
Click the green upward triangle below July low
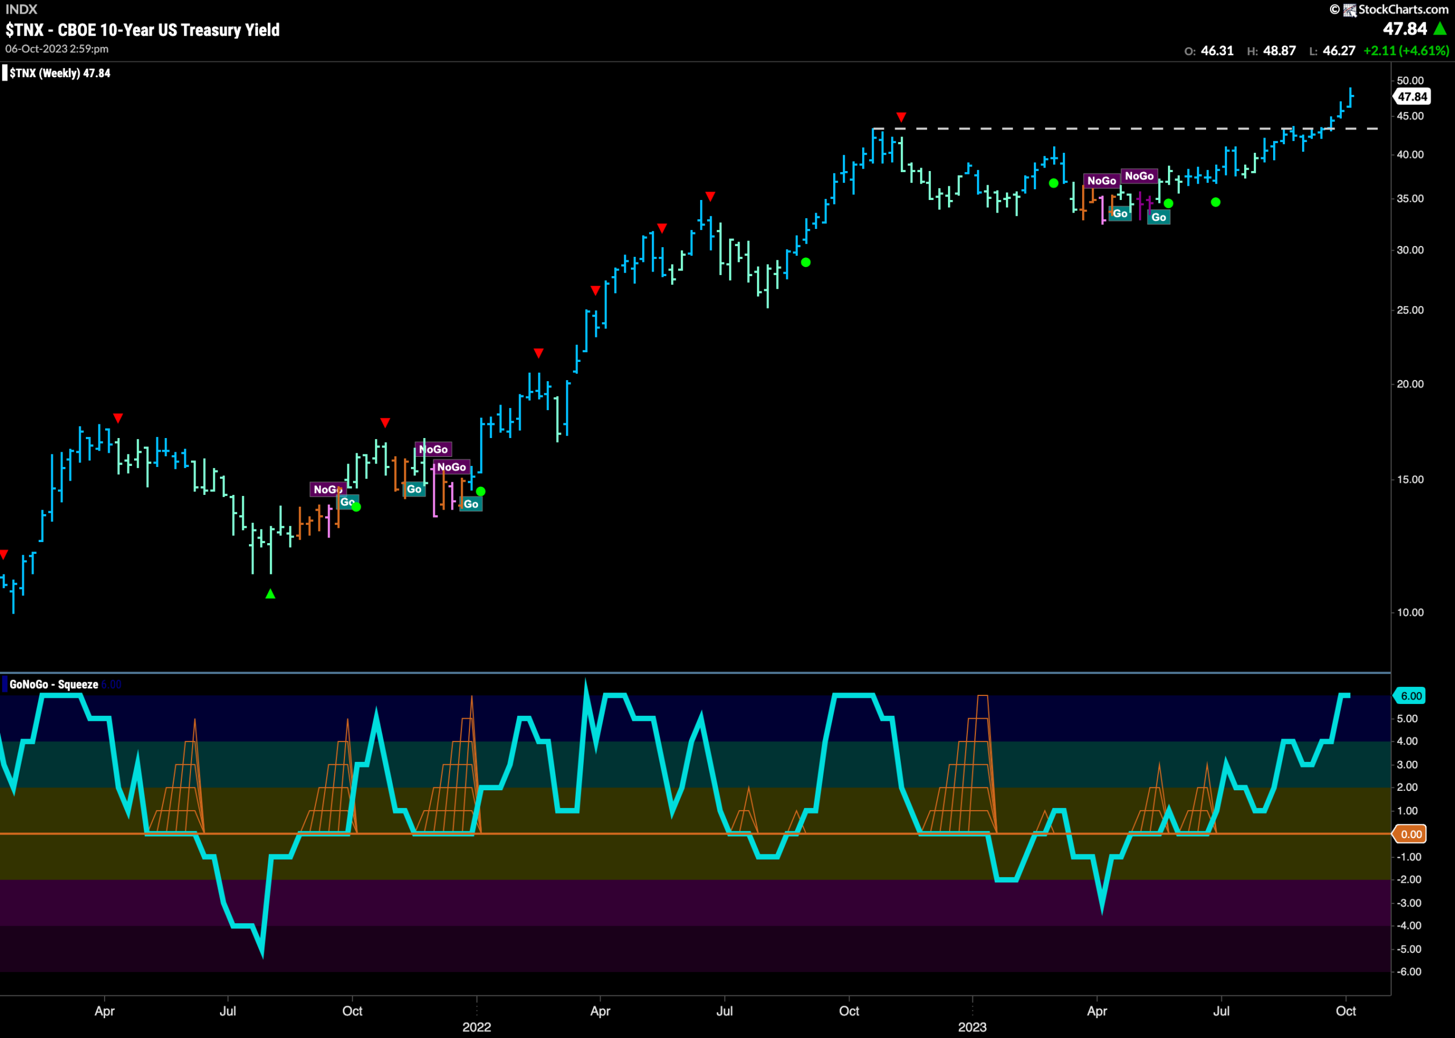(271, 594)
